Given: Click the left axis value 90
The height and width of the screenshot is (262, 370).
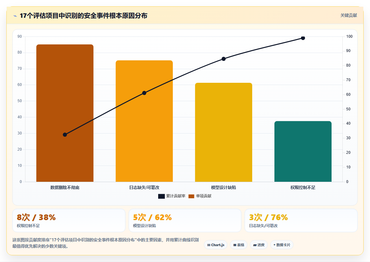Looking at the screenshot, I should 20,36.
